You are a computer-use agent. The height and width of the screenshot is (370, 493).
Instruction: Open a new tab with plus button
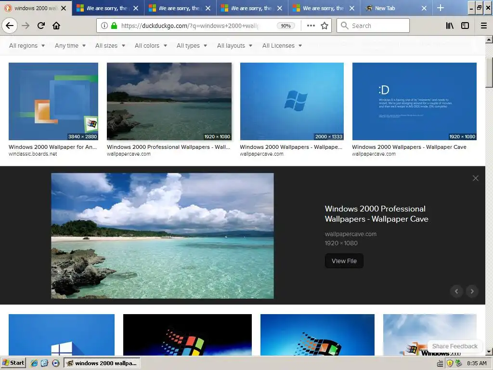(441, 8)
